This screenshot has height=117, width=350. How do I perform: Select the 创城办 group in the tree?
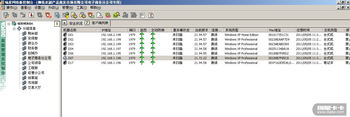coord(33,53)
